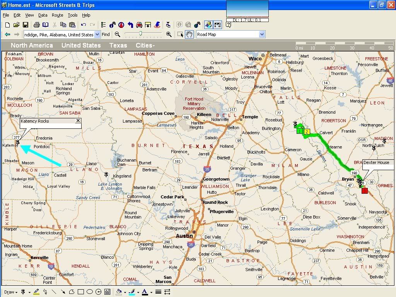Click the green checklist icon in toolbar
The width and height of the screenshot is (396, 297).
103,25
